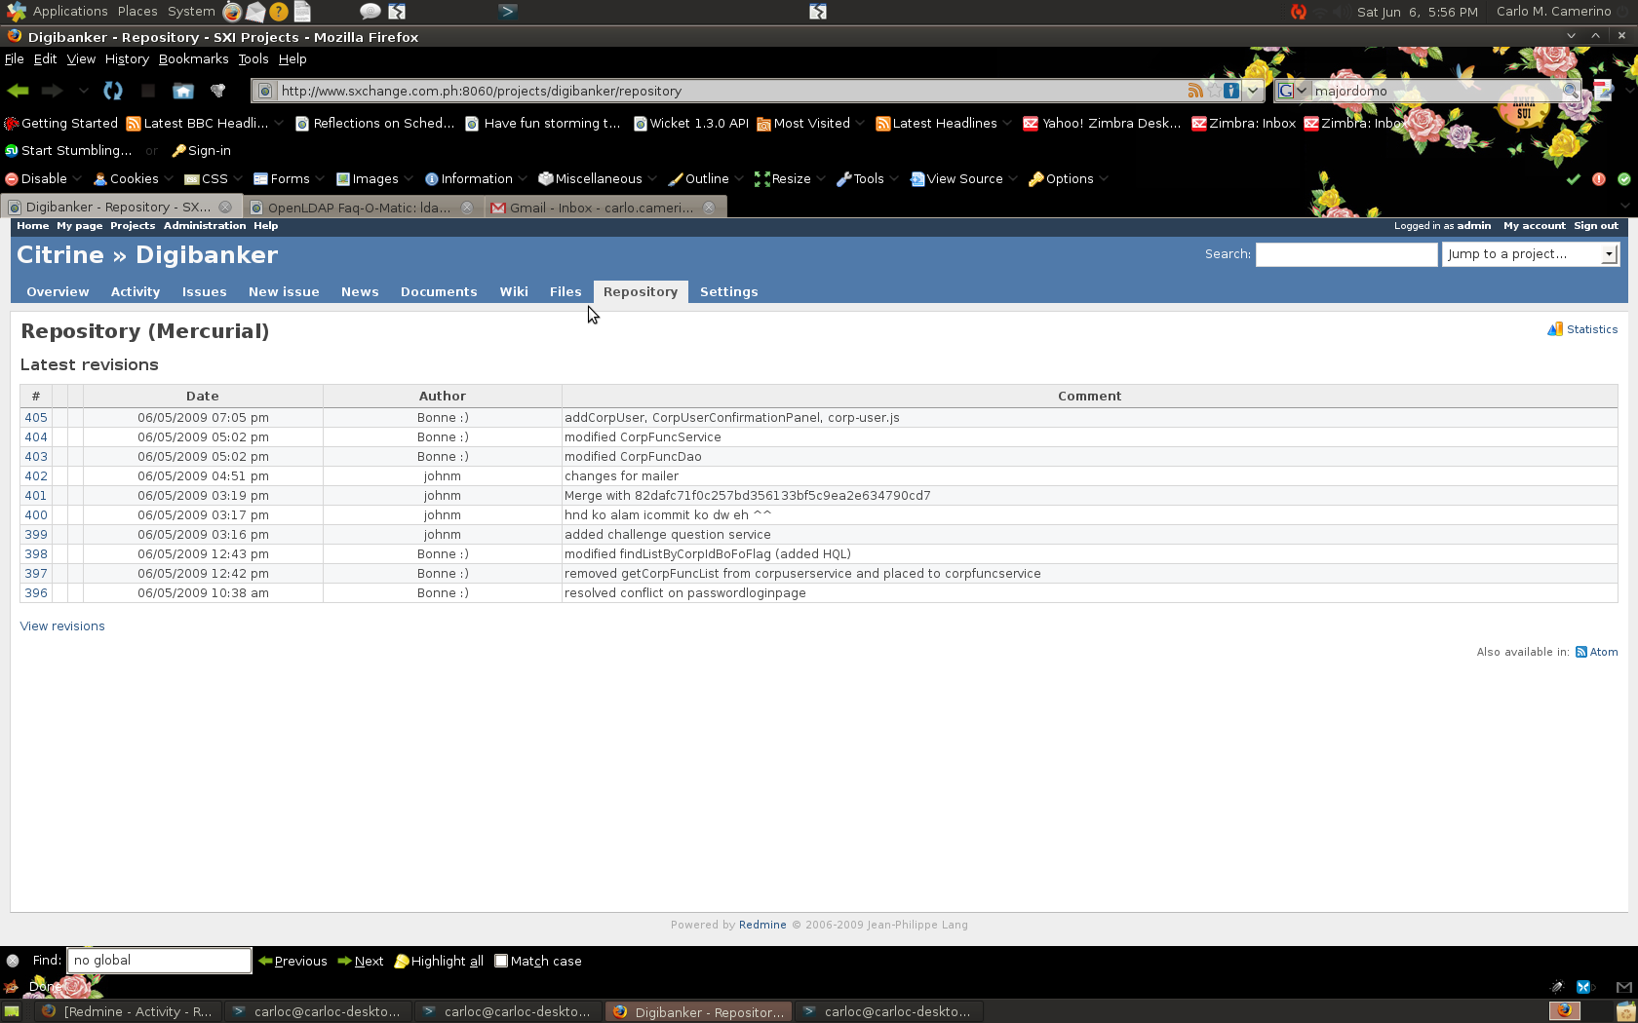Open Atom feed icon link
1638x1023 pixels.
(x=1581, y=652)
